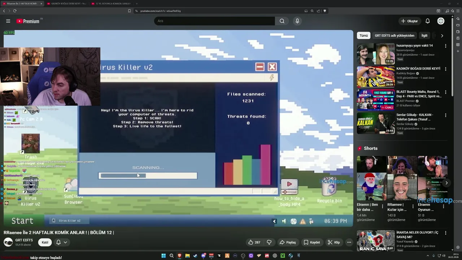Viewport: 462px width, 260px height.
Task: Open File Explorer from the taskbar
Action: coord(187,256)
